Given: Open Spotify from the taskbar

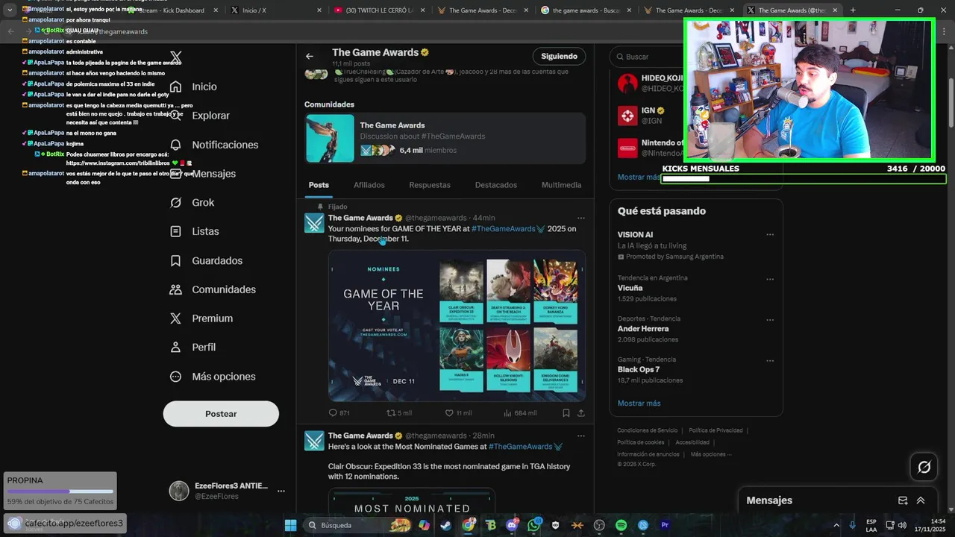Looking at the screenshot, I should coord(621,525).
